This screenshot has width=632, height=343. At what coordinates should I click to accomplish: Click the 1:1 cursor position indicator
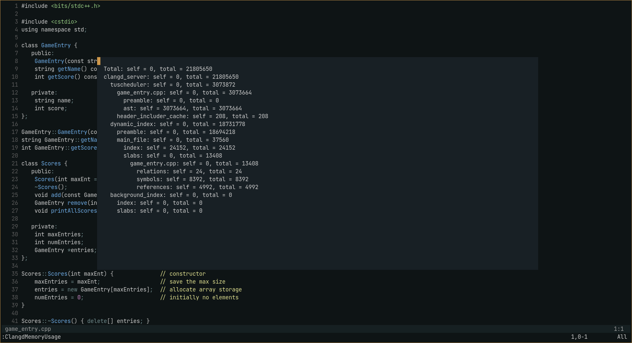619,329
